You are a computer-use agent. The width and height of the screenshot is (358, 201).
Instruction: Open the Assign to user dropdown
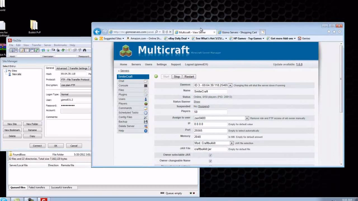[x=247, y=118]
